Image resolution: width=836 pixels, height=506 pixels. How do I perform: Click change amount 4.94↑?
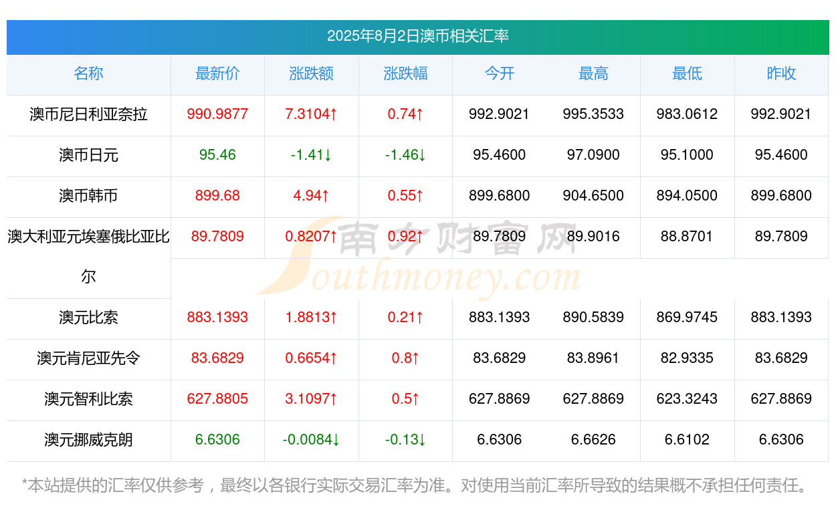[311, 196]
